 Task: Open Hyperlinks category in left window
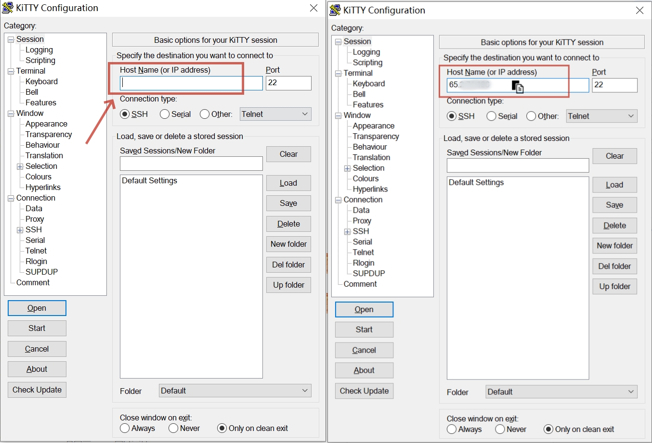coord(43,187)
